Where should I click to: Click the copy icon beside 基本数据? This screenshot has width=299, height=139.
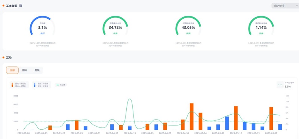(x=21, y=6)
